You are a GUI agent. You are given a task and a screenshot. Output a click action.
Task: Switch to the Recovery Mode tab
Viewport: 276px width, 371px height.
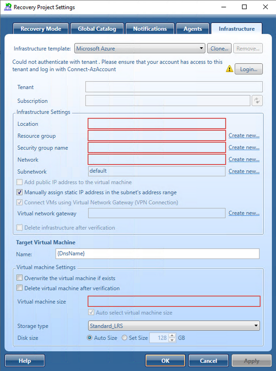(41, 29)
